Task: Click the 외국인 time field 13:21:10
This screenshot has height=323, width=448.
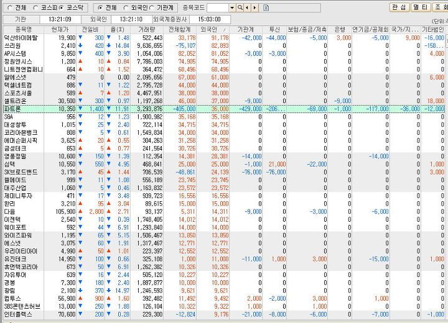Action: pyautogui.click(x=131, y=19)
